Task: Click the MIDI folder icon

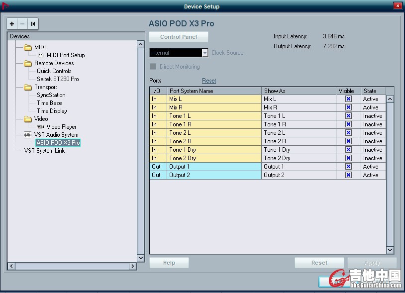Action: [x=28, y=47]
